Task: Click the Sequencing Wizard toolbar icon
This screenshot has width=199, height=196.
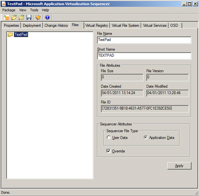Action: coord(38,17)
